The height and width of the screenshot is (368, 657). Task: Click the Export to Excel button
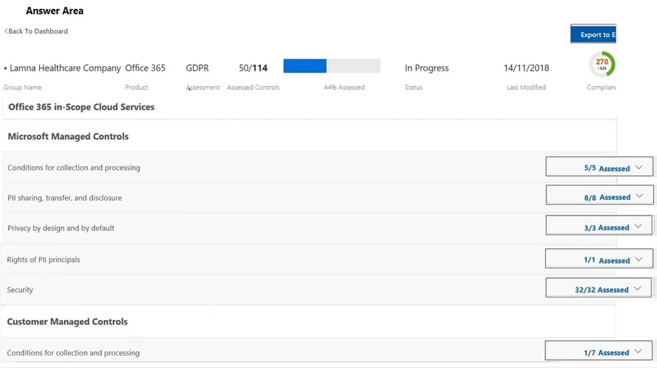tap(593, 34)
